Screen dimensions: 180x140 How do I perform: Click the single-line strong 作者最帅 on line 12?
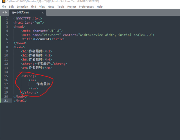pyautogui.click(x=44, y=64)
